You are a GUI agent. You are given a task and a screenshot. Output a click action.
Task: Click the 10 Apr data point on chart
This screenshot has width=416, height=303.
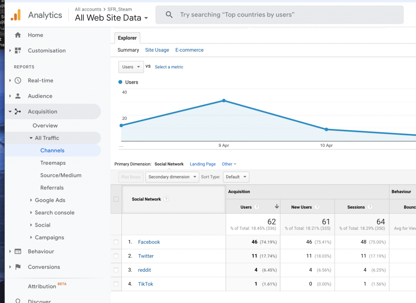pyautogui.click(x=326, y=129)
